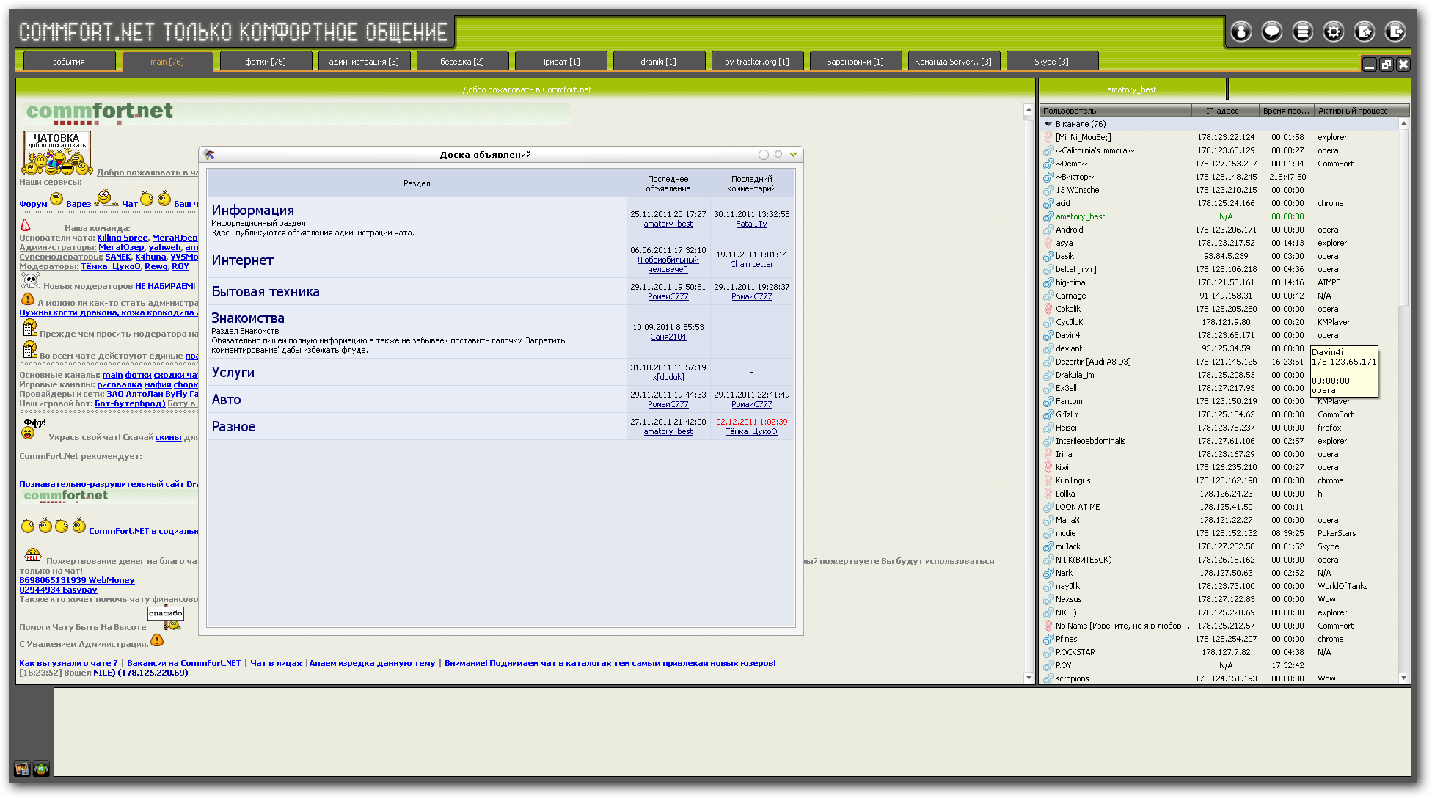Select the Interileoabdominalis user row
The width and height of the screenshot is (1432, 798).
click(x=1219, y=441)
